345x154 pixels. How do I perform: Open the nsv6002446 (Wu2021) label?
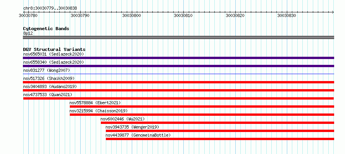pos(122,119)
